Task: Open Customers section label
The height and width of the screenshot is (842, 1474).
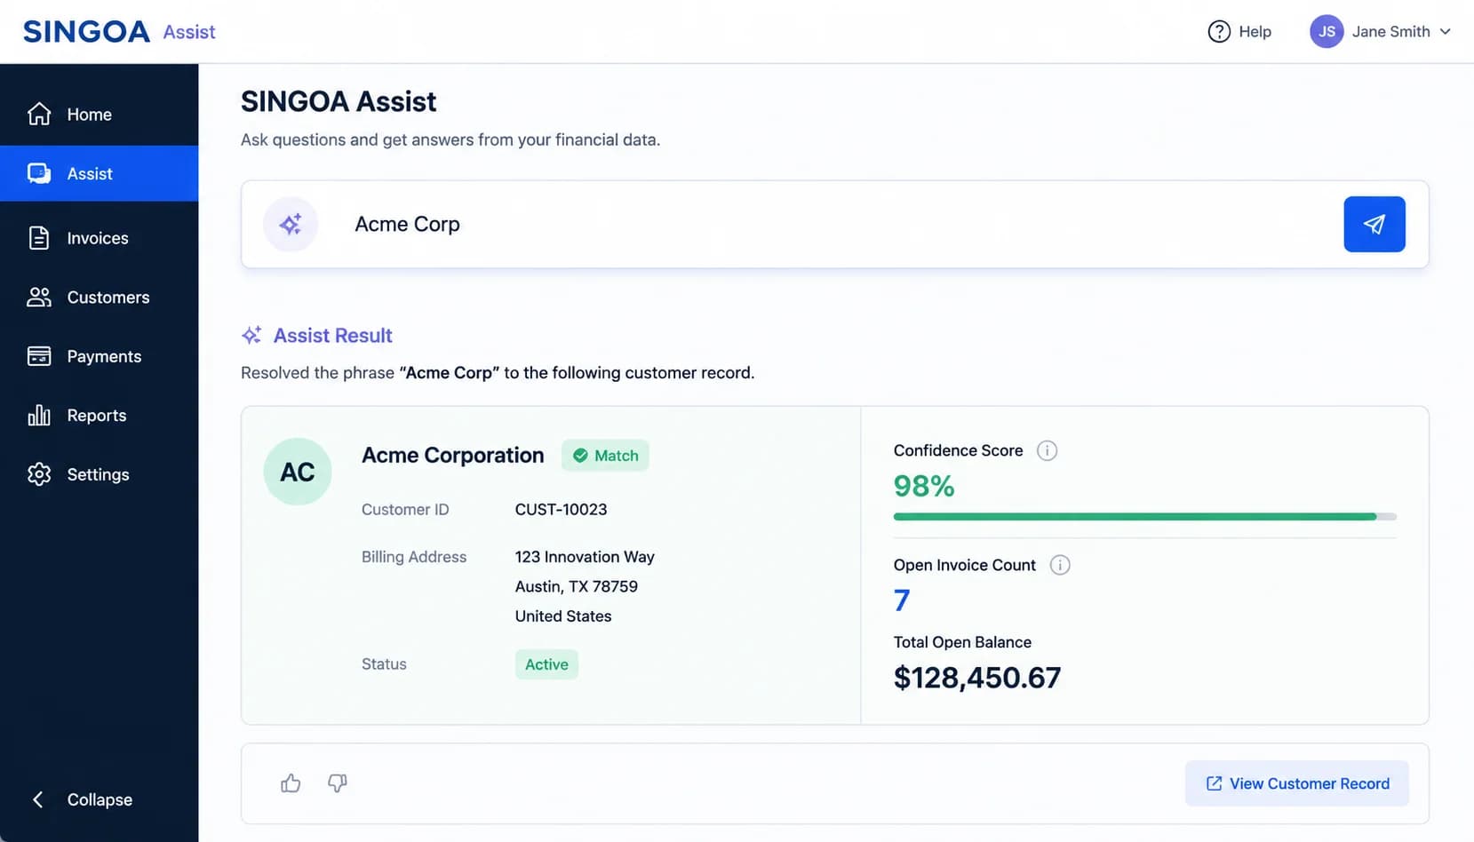Action: [108, 298]
